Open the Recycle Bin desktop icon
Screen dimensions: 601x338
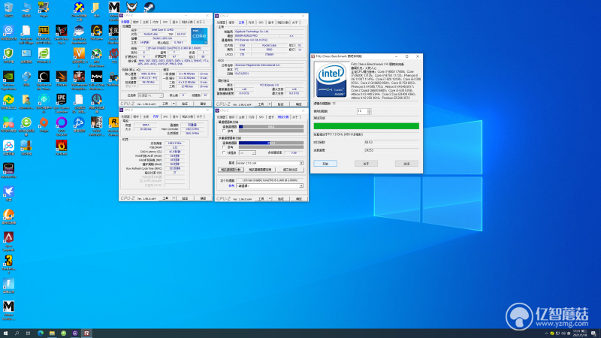pos(8,8)
